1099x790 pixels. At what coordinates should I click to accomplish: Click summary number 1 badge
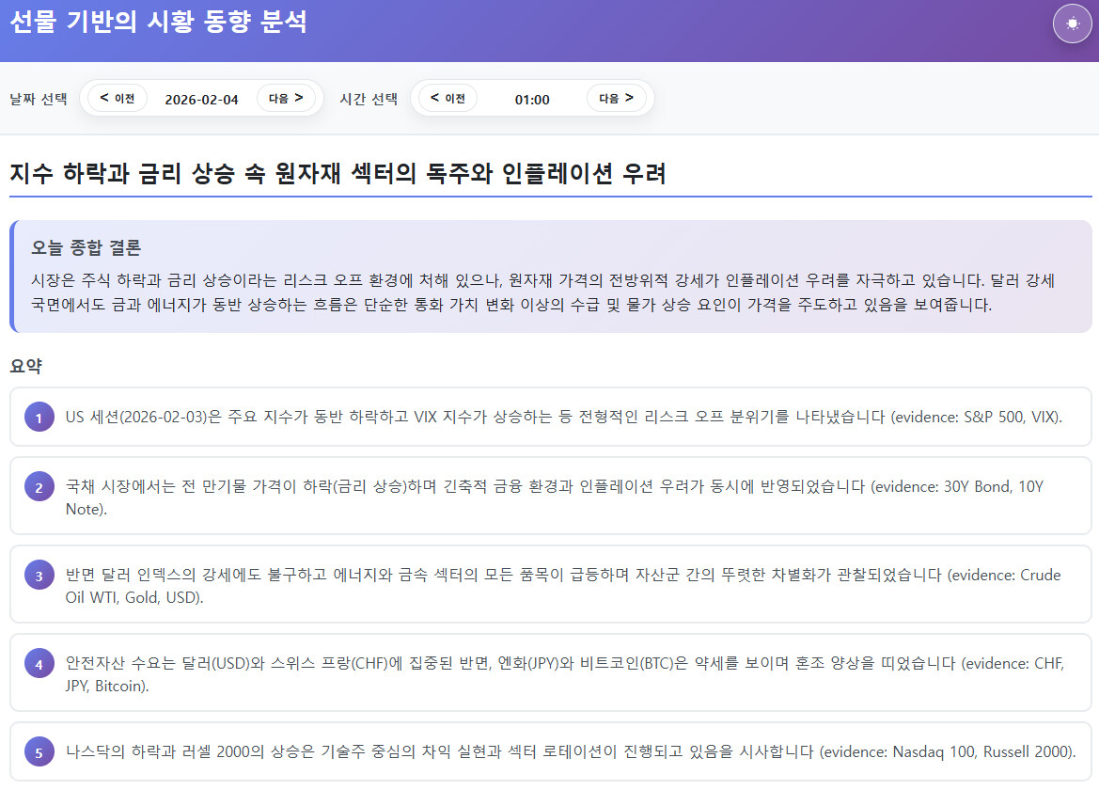(39, 417)
